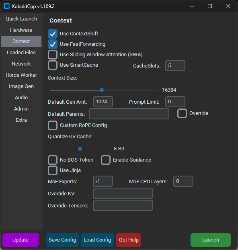Viewport: 238px width, 250px height.
Task: Disable Use FastForwarding checkbox
Action: [x=53, y=44]
